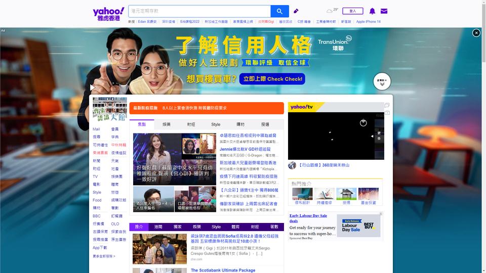Viewport: 486px width, 273px height.
Task: Open trending link 'Erb課程2022'
Action: coord(190,22)
